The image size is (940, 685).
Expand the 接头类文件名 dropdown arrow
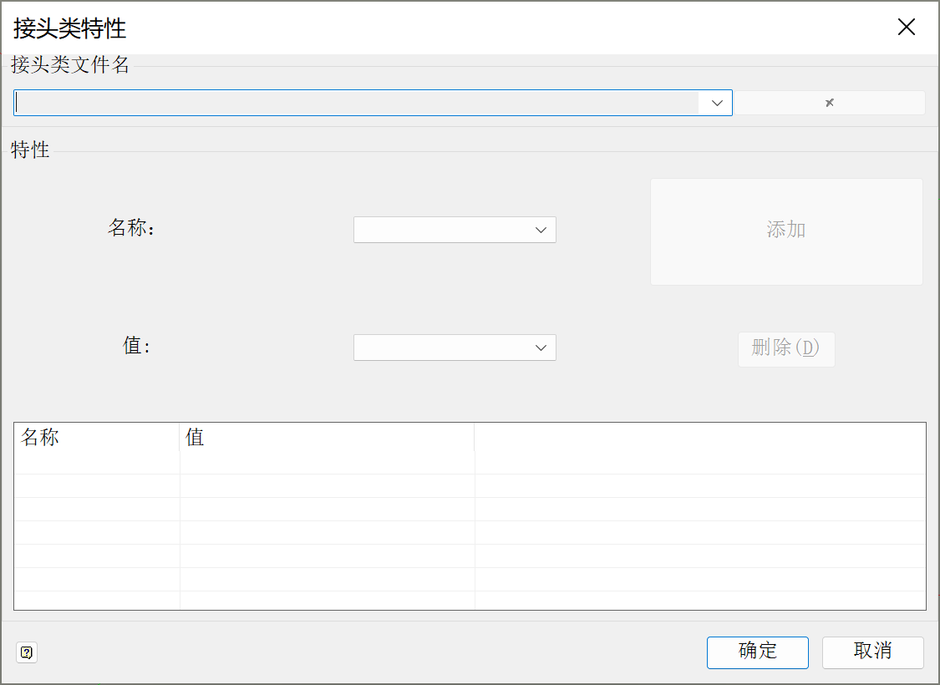click(716, 103)
